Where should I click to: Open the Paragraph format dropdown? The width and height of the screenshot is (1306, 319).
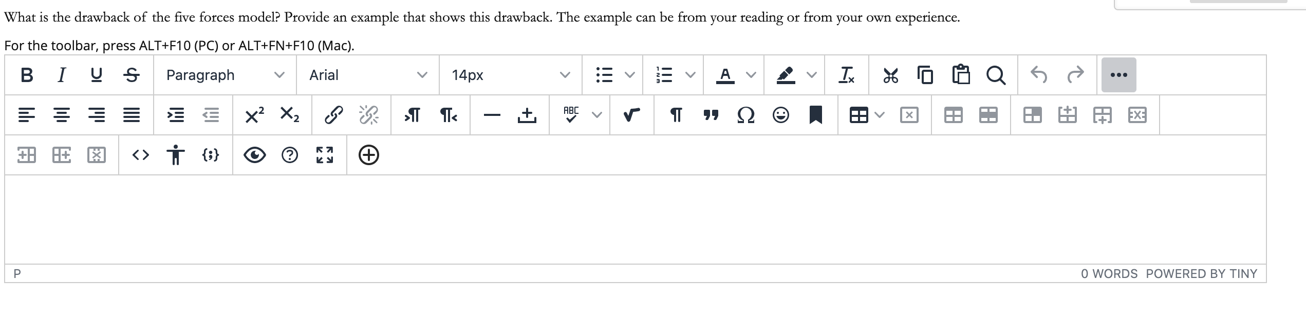(225, 75)
